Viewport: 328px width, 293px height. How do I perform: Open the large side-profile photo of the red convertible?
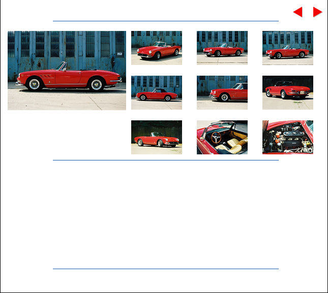pyautogui.click(x=67, y=71)
